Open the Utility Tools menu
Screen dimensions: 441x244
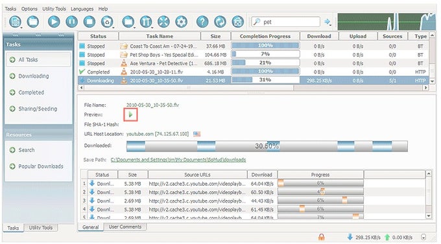point(54,8)
